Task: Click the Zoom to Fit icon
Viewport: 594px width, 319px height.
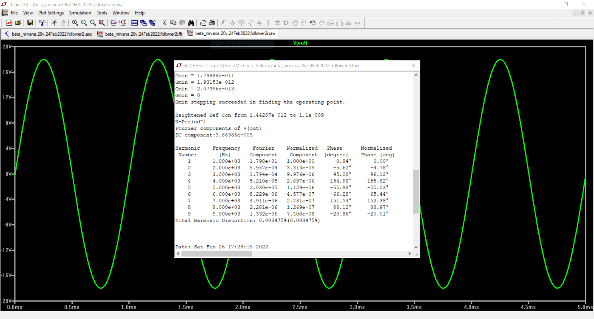Action: (102, 23)
